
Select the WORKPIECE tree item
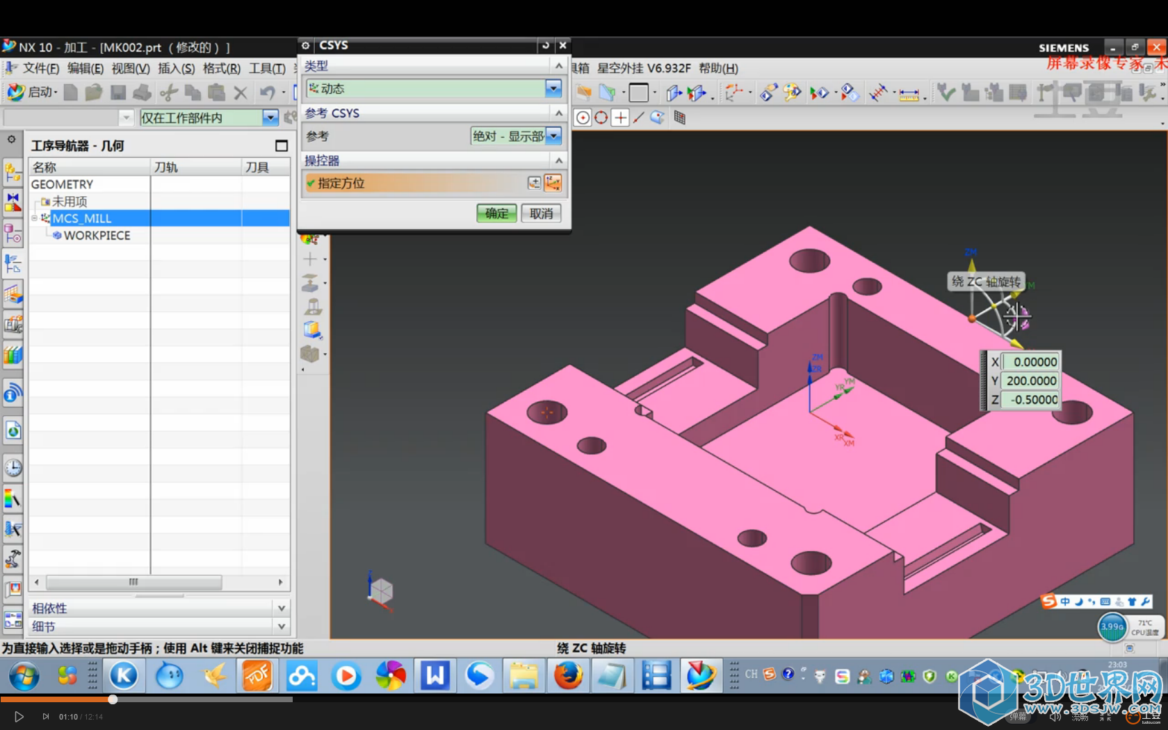pyautogui.click(x=97, y=236)
